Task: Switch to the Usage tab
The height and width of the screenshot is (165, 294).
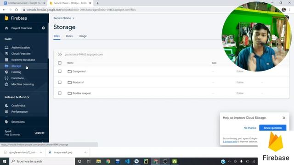Action: 83,36
